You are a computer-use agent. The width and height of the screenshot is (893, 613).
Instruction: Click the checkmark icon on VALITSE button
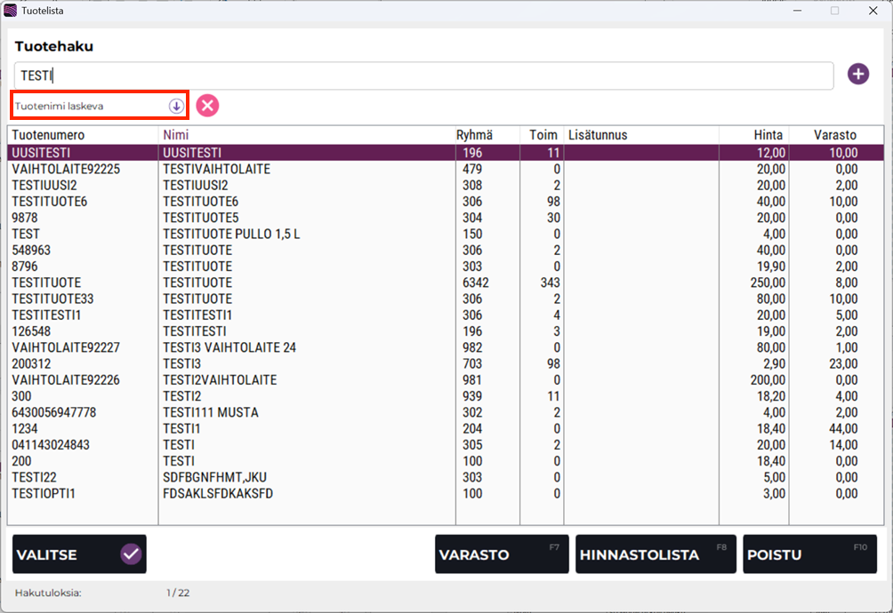click(x=131, y=554)
